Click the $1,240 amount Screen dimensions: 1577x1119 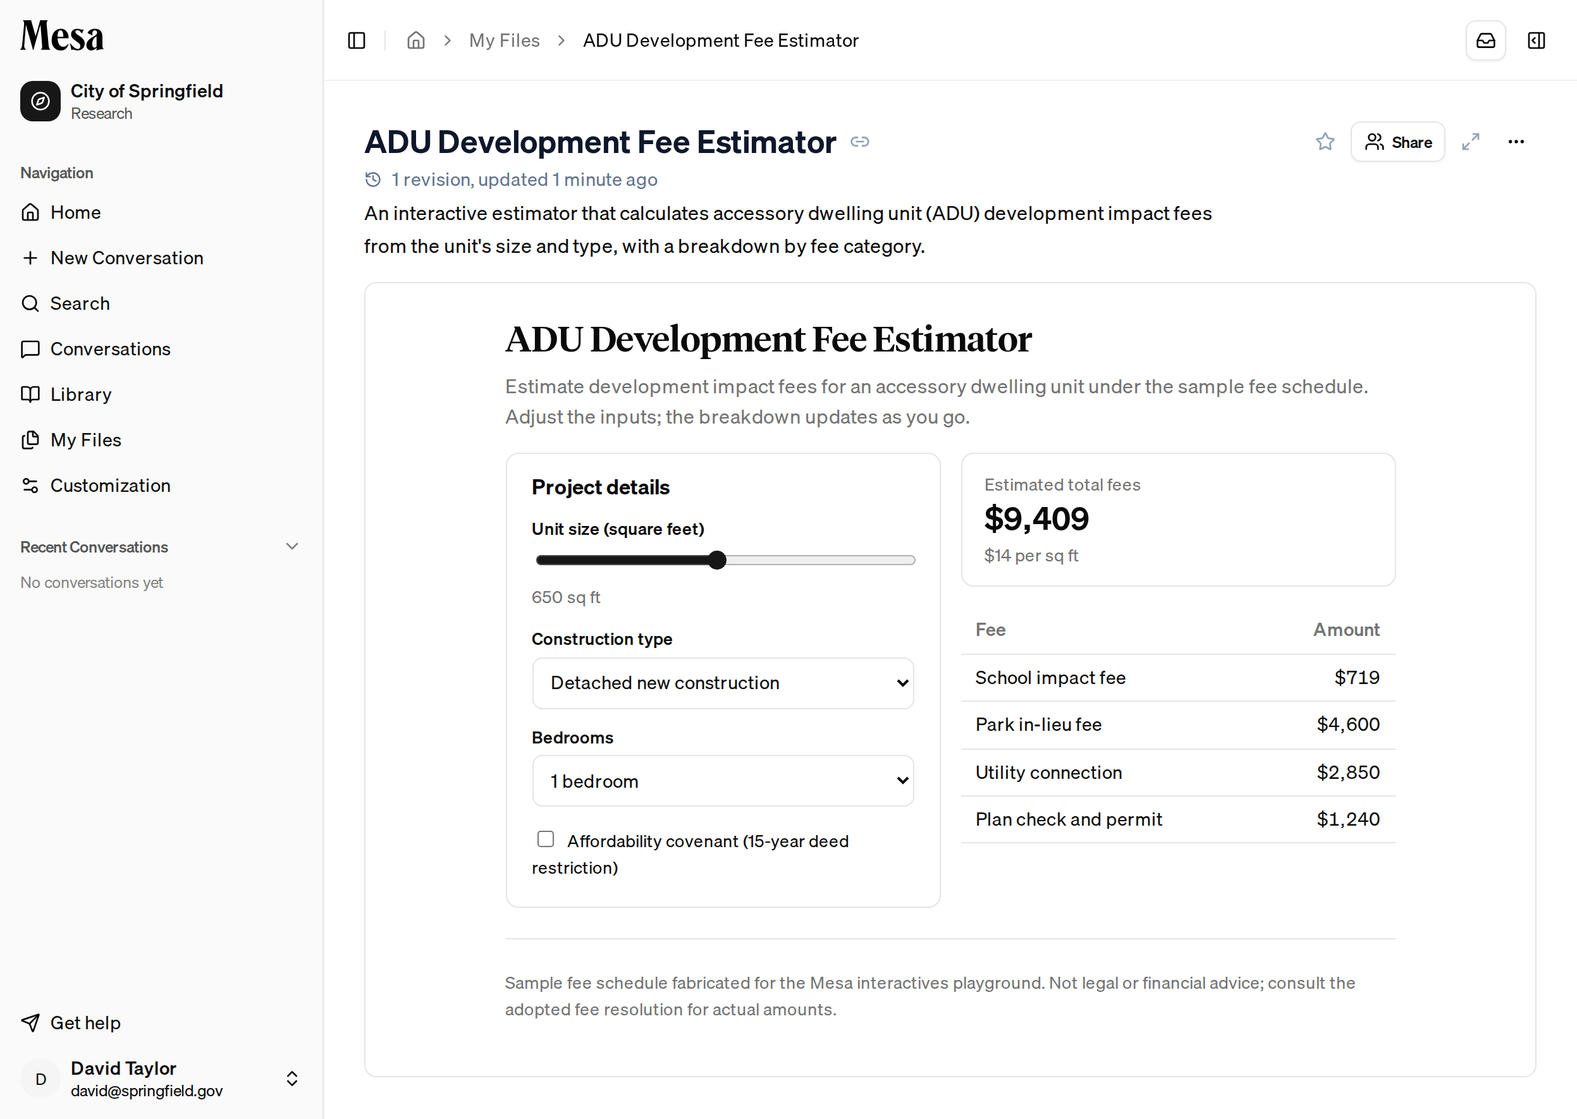1347,819
